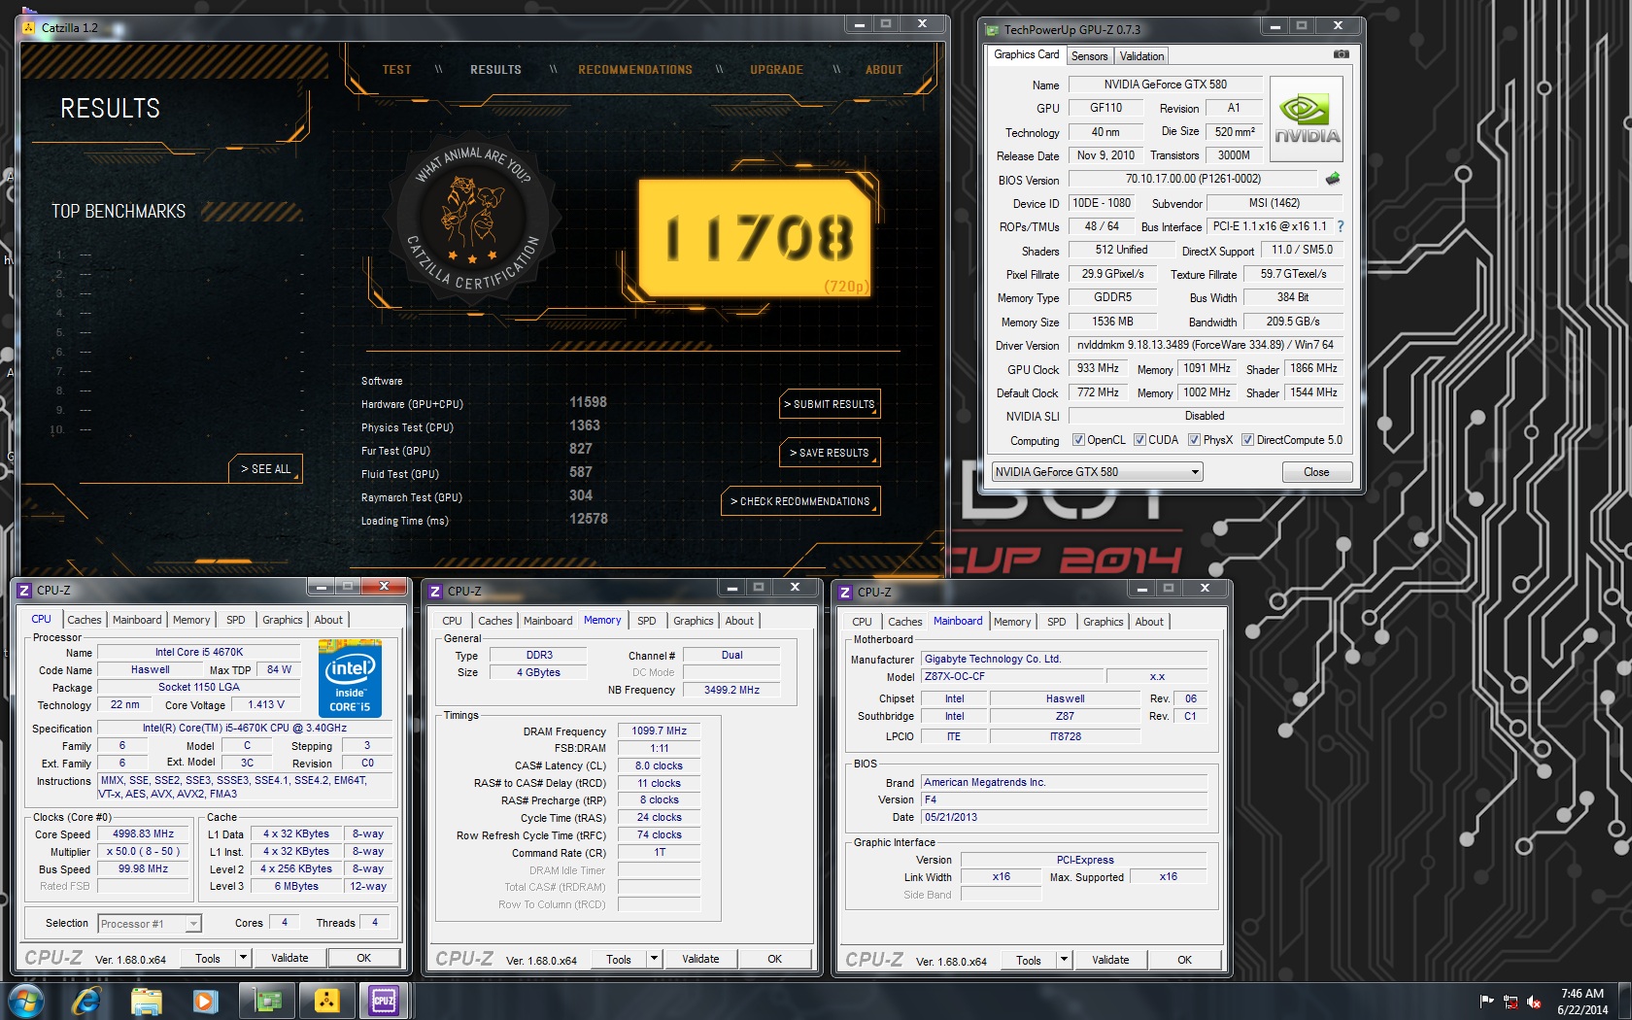Screen dimensions: 1632x1020
Task: Toggle the PhysX checkbox in GPU-Z
Action: coord(1194,440)
